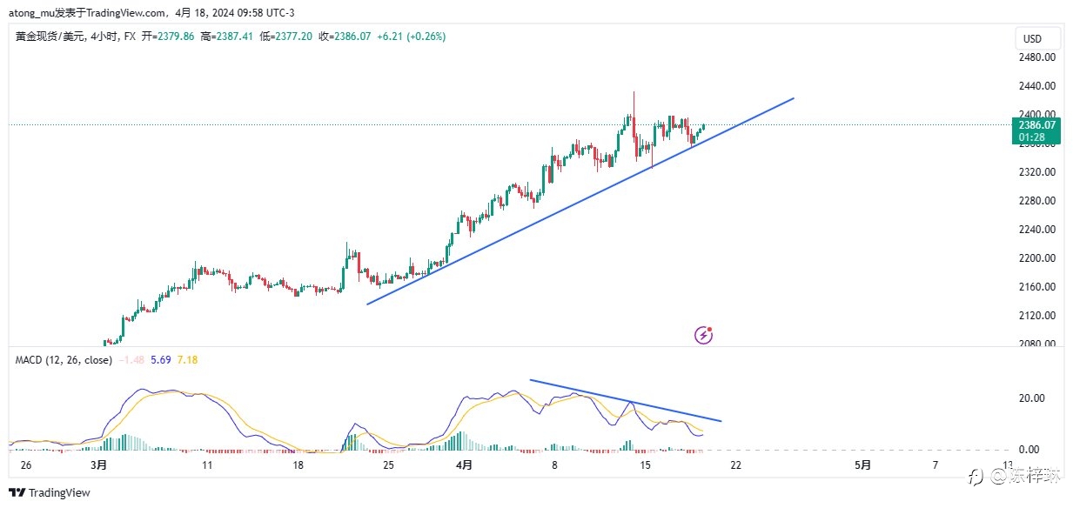Click the 4月 time axis label
The height and width of the screenshot is (508, 1073).
[464, 465]
